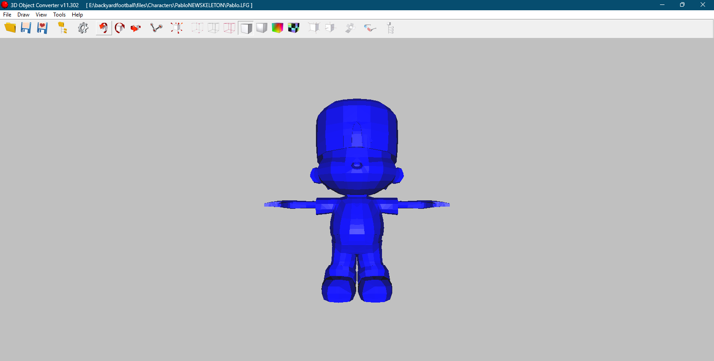Click the red move-object arrow icon

tap(136, 28)
